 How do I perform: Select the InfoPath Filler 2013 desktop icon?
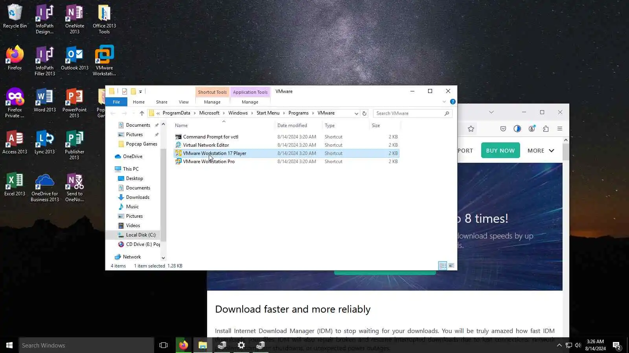(x=45, y=61)
